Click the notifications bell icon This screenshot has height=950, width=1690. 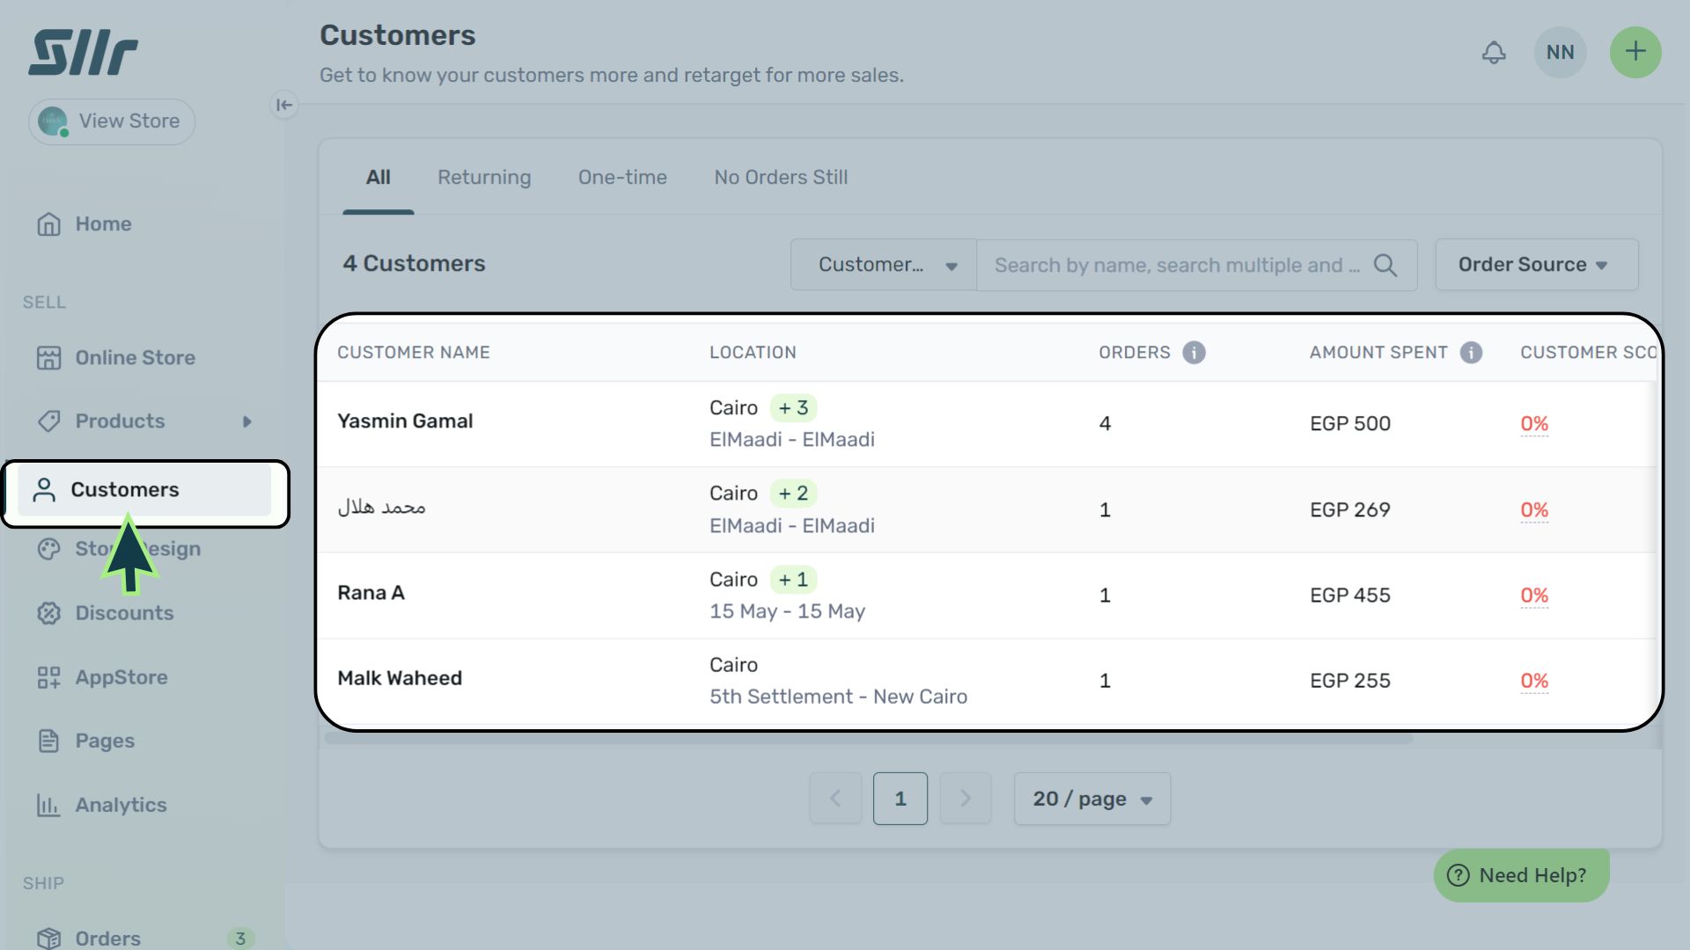click(1494, 53)
